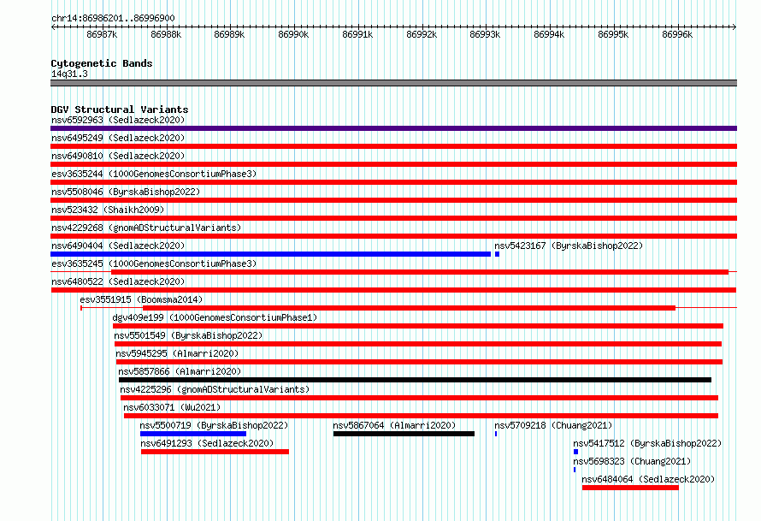The image size is (761, 521).
Task: Click the red nsv6495249 variant bar
Action: point(393,146)
